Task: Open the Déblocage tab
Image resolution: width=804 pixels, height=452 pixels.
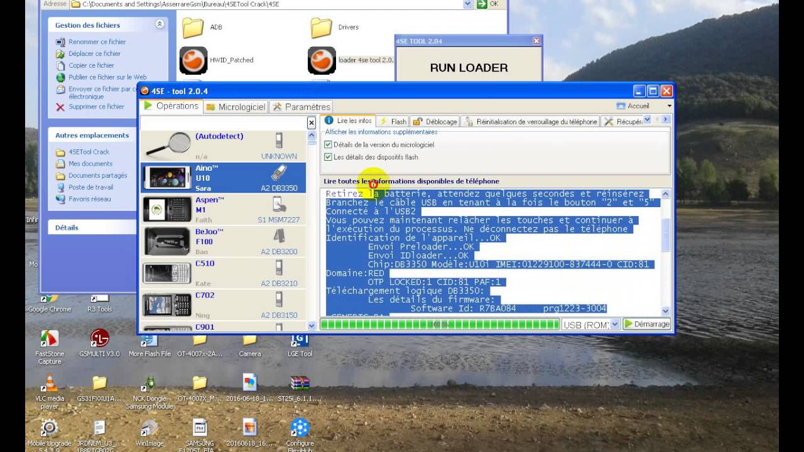Action: point(435,122)
